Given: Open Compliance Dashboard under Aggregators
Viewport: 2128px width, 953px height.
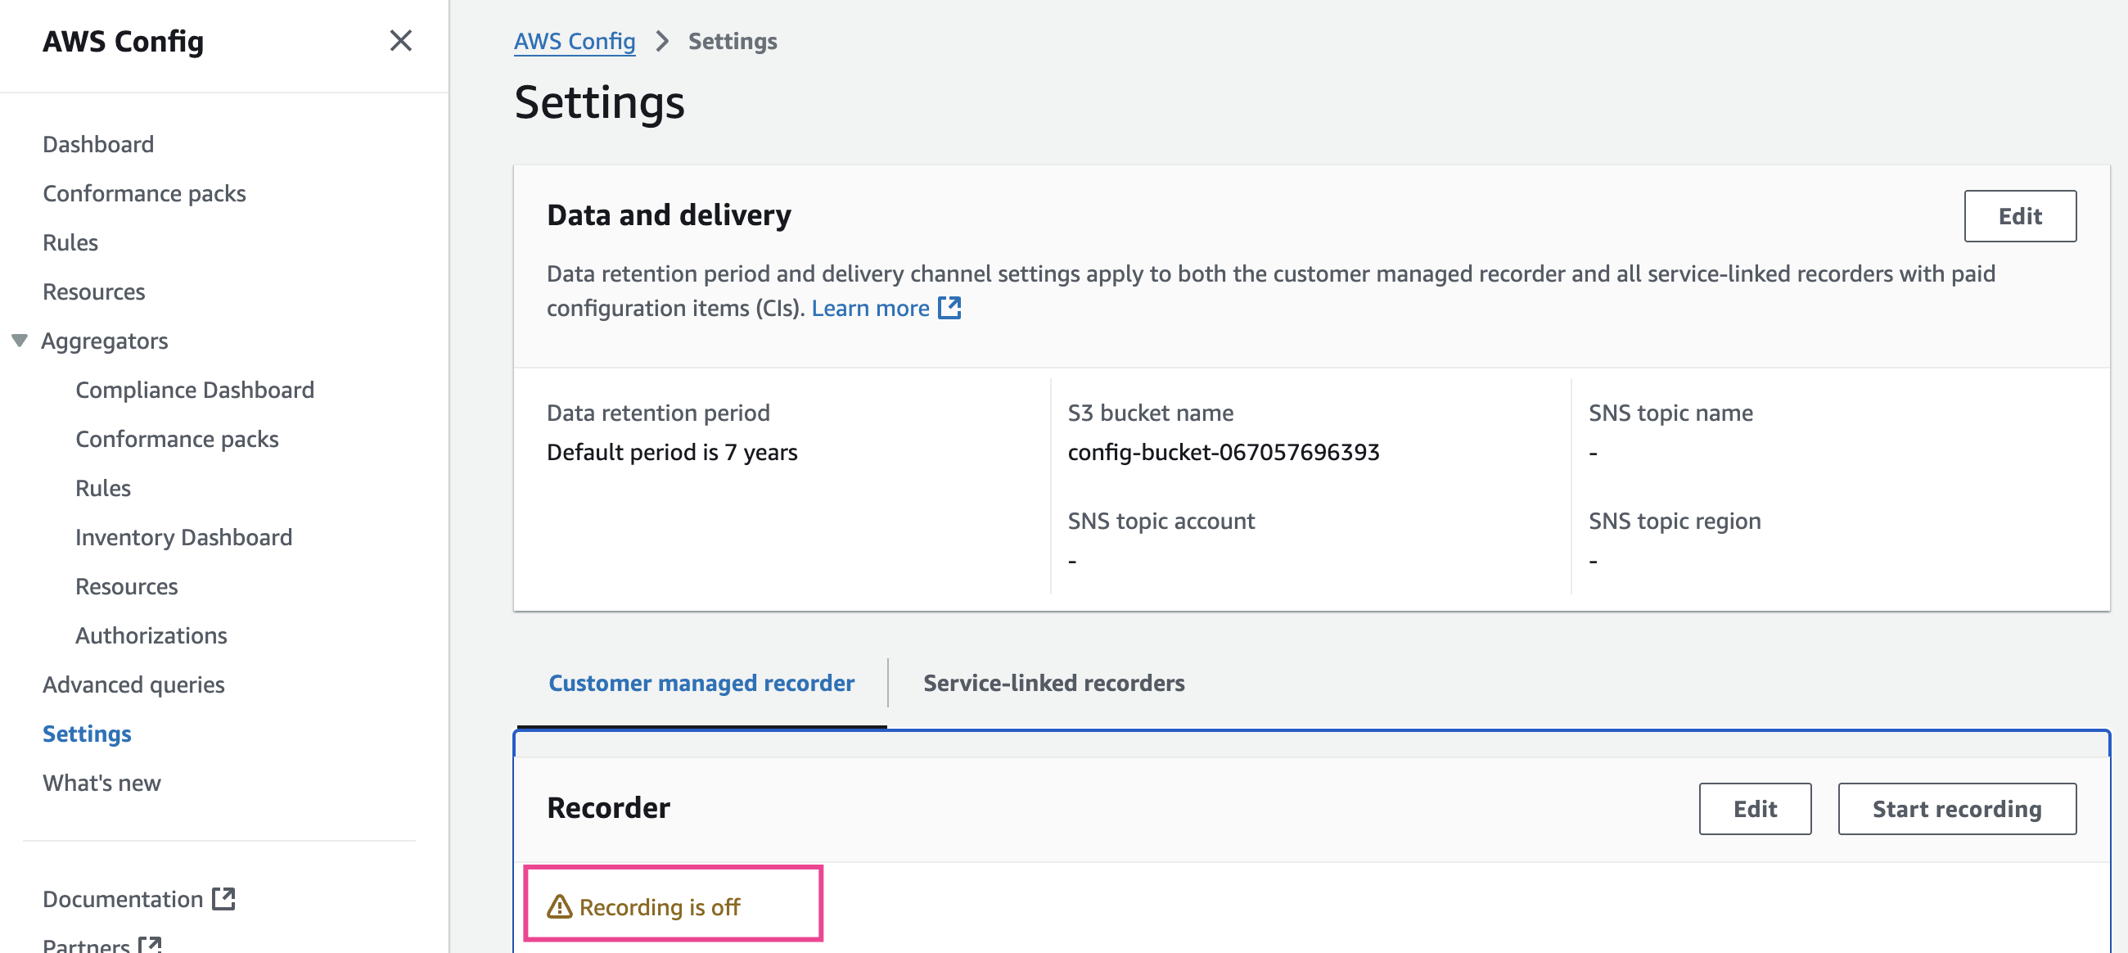Looking at the screenshot, I should point(194,389).
